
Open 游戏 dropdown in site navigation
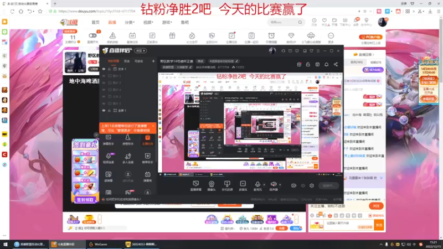167,22
